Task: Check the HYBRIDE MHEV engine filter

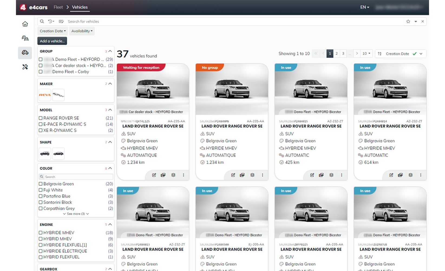Action: click(41, 233)
